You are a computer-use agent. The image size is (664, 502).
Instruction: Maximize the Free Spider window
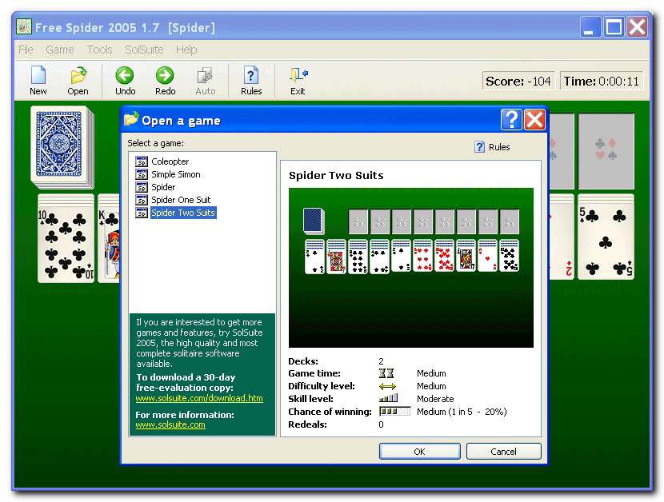[x=614, y=27]
